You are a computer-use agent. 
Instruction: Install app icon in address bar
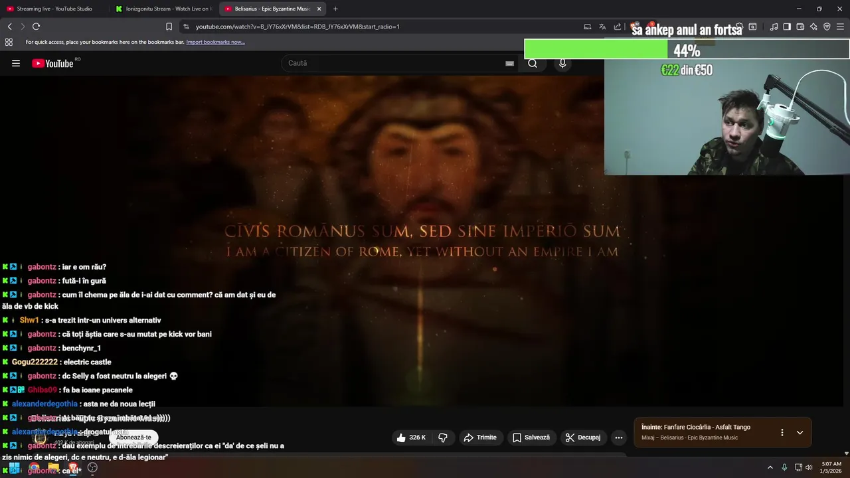point(588,27)
